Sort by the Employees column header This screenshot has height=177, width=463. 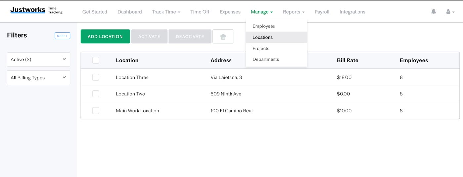[414, 60]
